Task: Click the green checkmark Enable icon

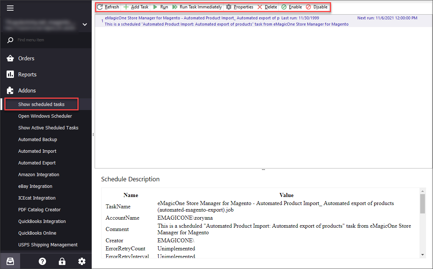Action: pos(284,7)
